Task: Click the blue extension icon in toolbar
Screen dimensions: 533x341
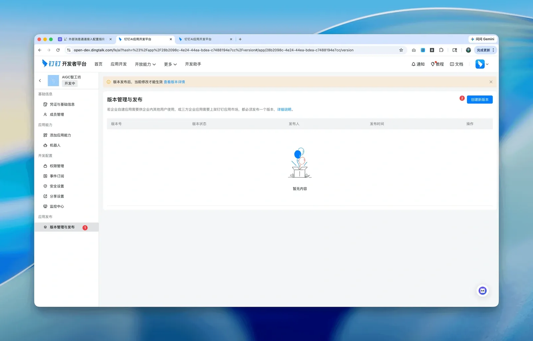Action: point(423,50)
